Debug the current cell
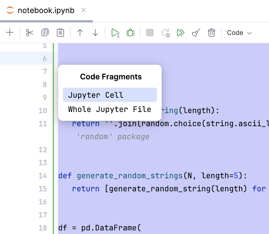Viewport: 269px width, 234px height. [x=131, y=33]
